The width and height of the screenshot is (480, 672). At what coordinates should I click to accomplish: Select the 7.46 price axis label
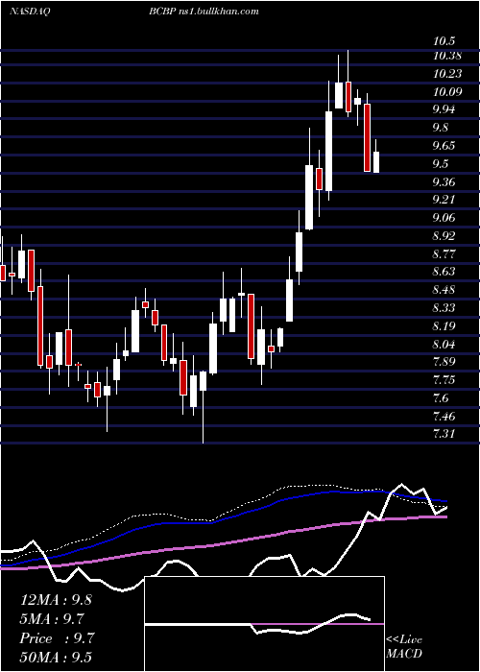click(x=444, y=416)
